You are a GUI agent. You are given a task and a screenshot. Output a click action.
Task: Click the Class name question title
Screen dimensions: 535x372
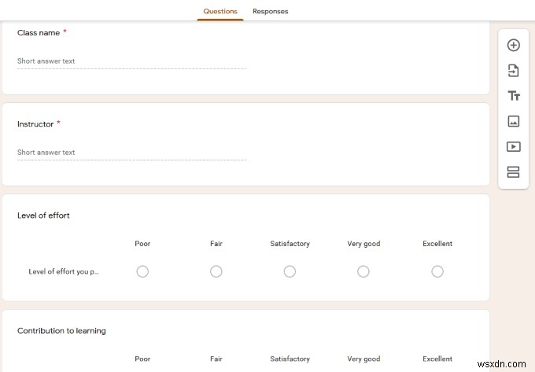coord(38,33)
